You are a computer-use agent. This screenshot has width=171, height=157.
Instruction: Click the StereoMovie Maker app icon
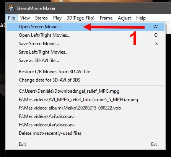pos(11,8)
